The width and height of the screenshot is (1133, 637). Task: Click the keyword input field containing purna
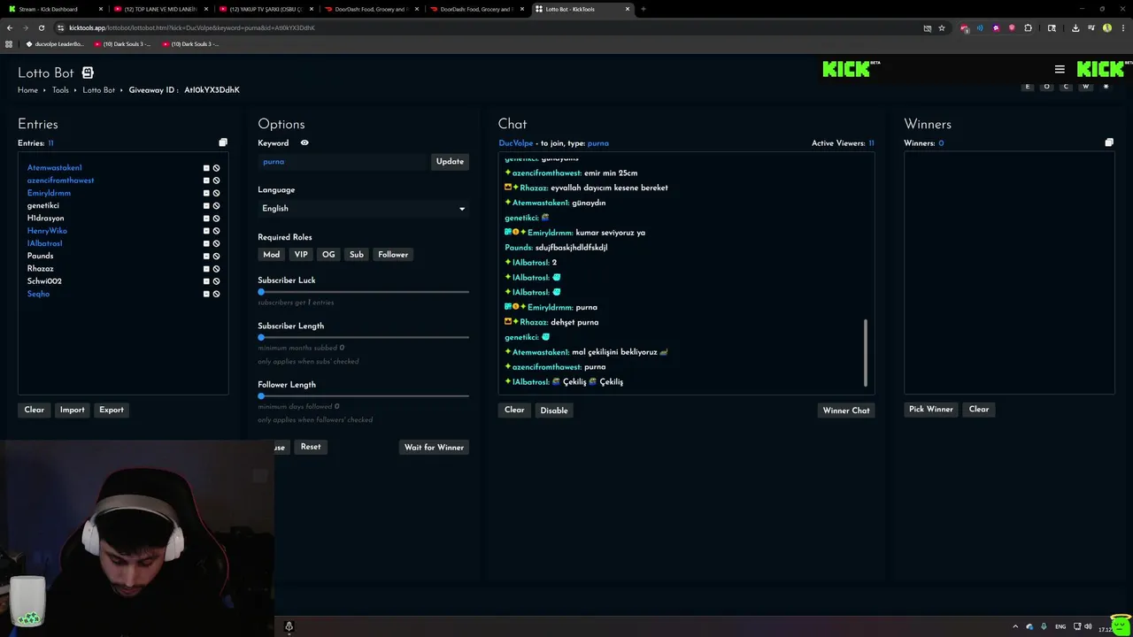click(x=343, y=162)
